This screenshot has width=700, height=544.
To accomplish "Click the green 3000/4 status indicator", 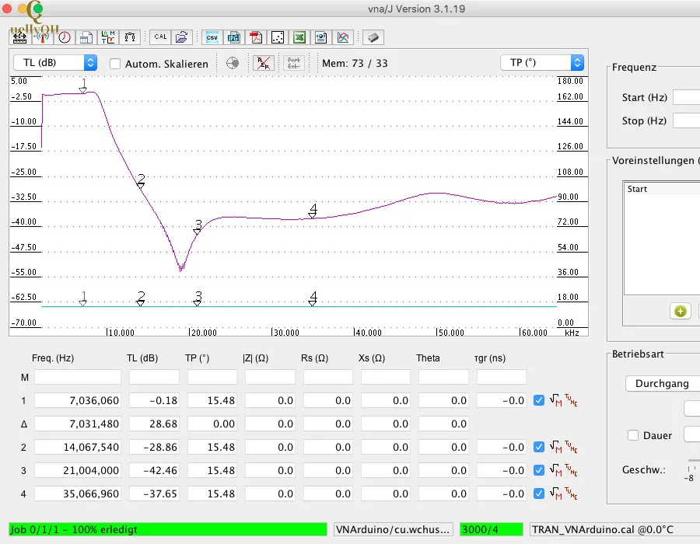I will (x=491, y=529).
